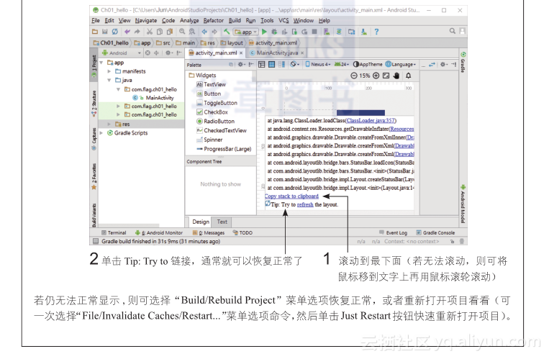Open the AVD Manager icon

click(327, 32)
